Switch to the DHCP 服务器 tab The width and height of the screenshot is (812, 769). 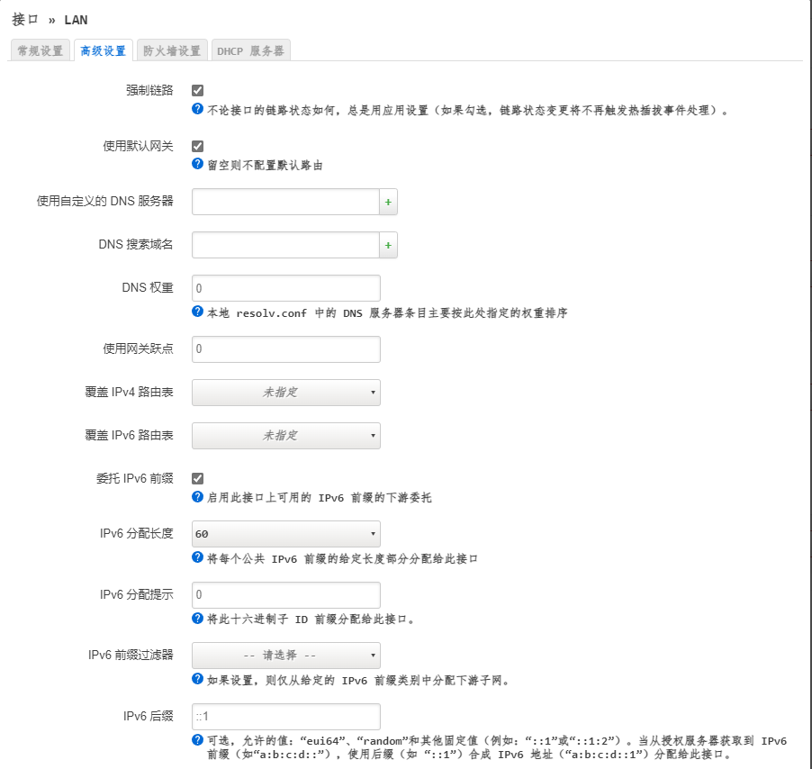coord(249,50)
